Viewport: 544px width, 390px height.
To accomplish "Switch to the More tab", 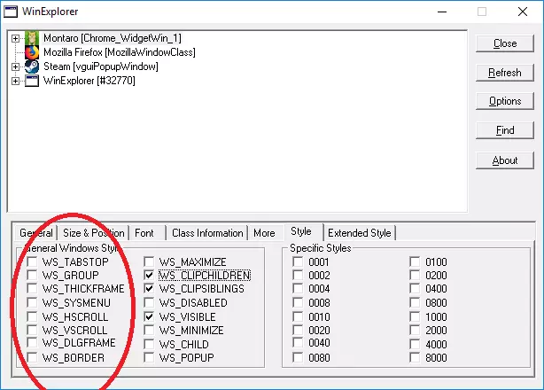I will click(264, 233).
